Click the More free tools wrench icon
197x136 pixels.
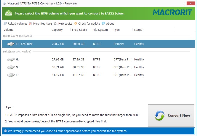[30, 23]
